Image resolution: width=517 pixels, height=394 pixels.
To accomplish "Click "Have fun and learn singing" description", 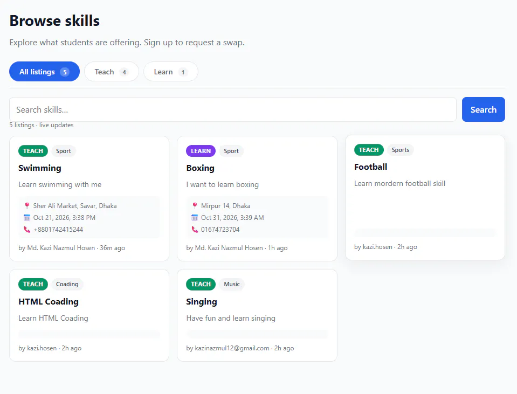I will click(231, 318).
